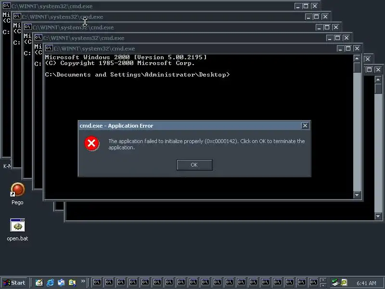Maximize the rearmost right-side cmd window
Viewport: 385px width, 289px height.
(369, 70)
